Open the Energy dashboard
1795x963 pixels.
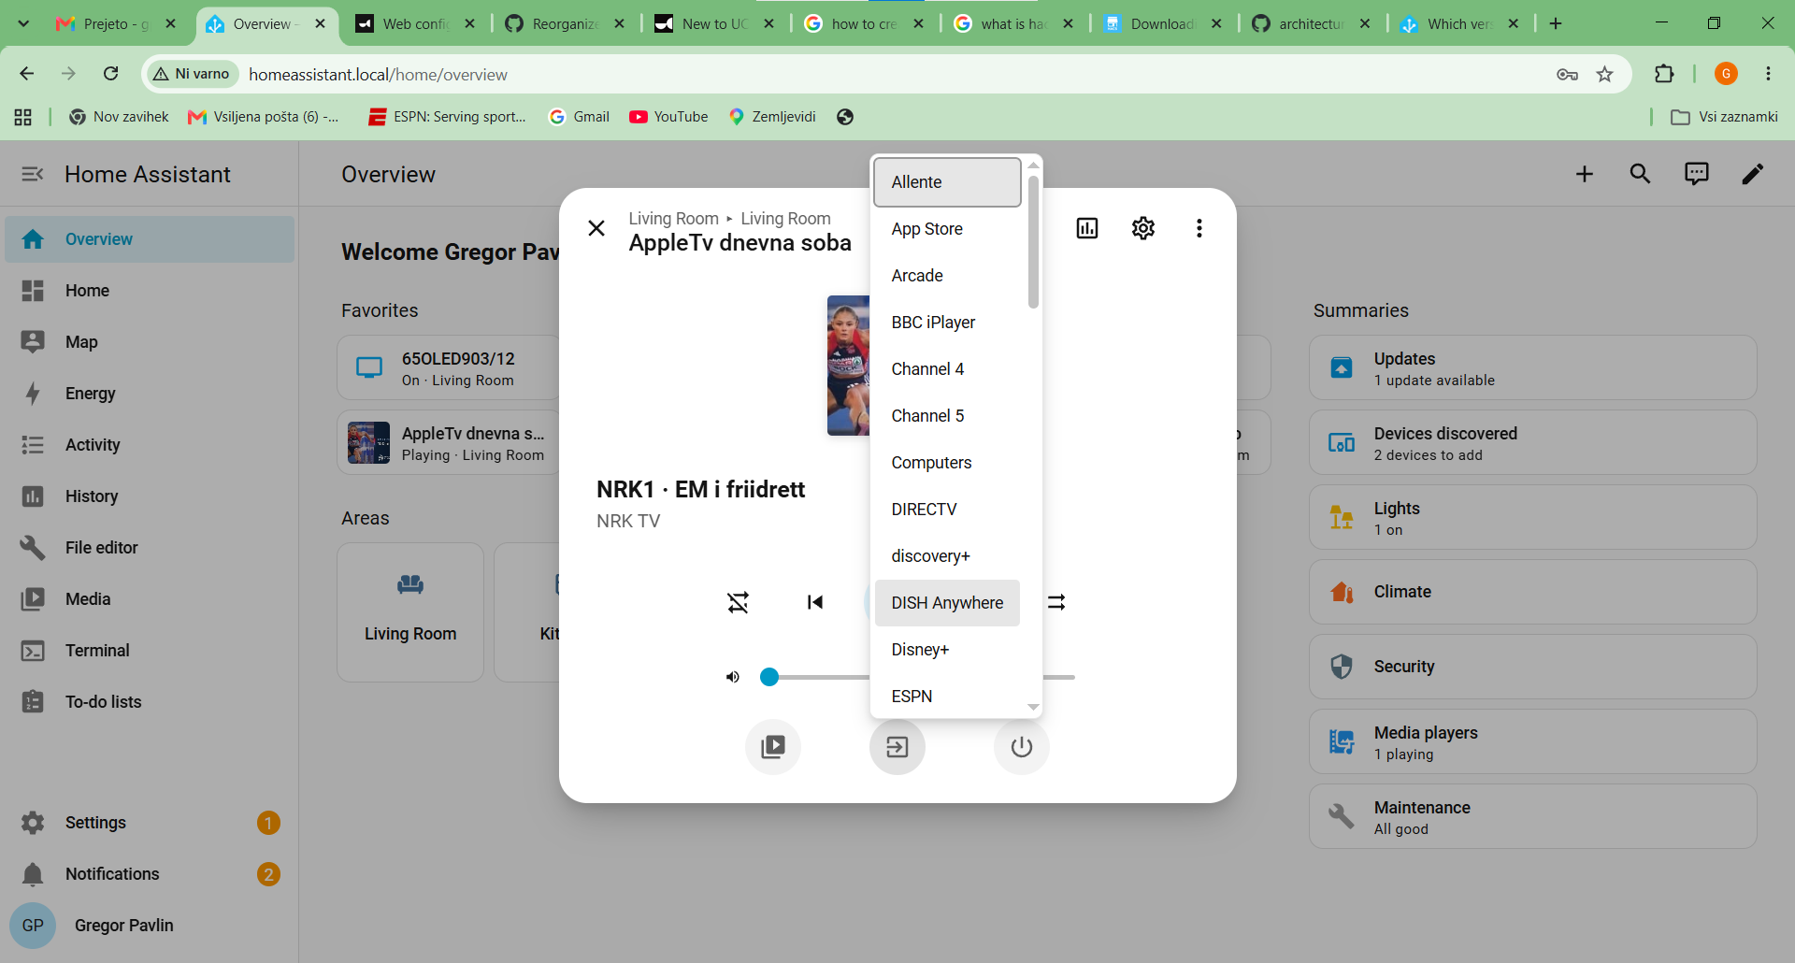tap(150, 394)
